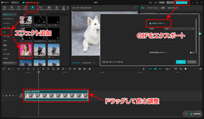204x119 pixels.
Task: Click the キャンセル button
Action: click(x=192, y=62)
